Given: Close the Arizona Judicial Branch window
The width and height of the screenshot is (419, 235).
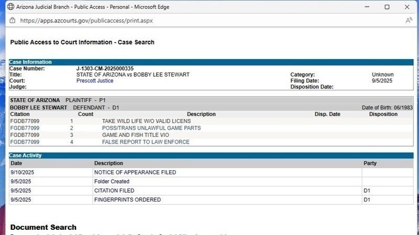Looking at the screenshot, I should click(408, 7).
